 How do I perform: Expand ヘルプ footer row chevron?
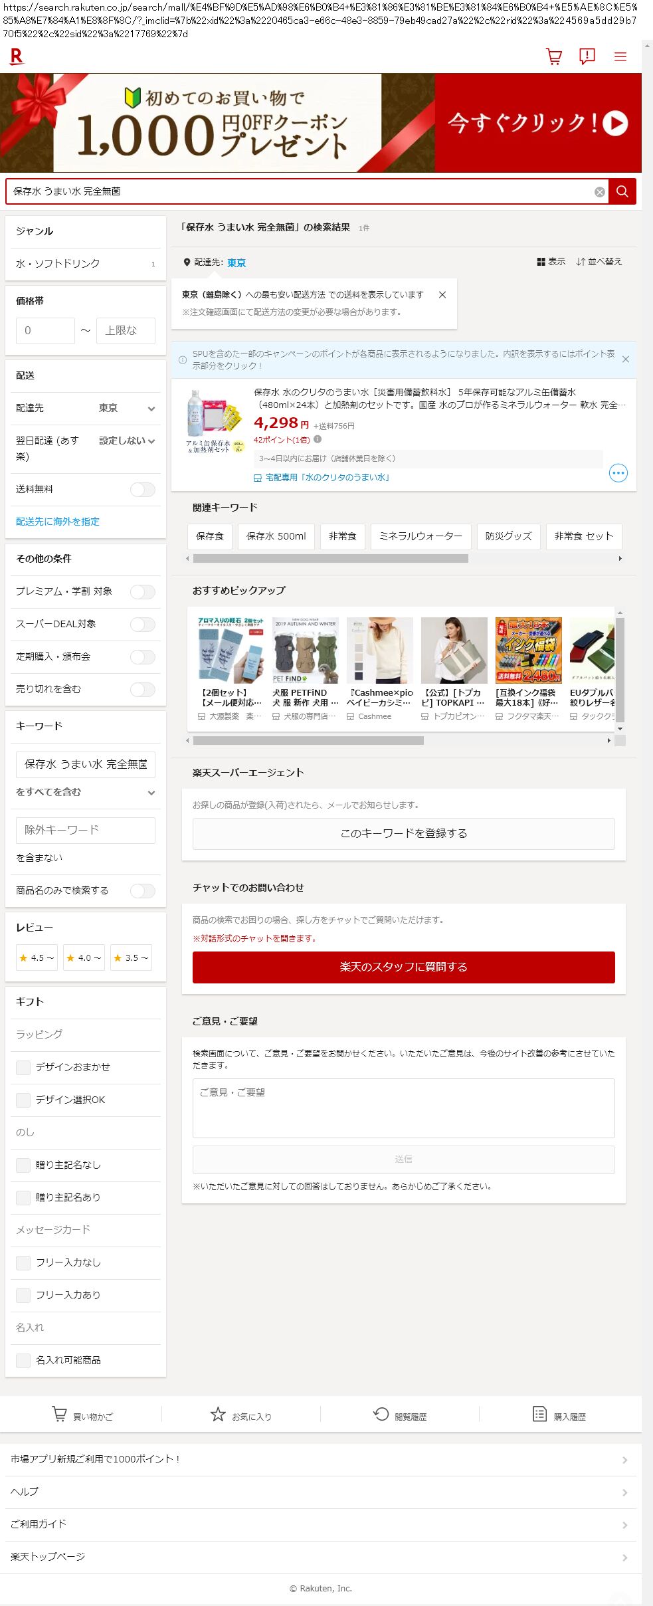click(x=624, y=1492)
